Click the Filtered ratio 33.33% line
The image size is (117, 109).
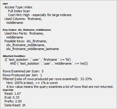[x=47, y=79]
